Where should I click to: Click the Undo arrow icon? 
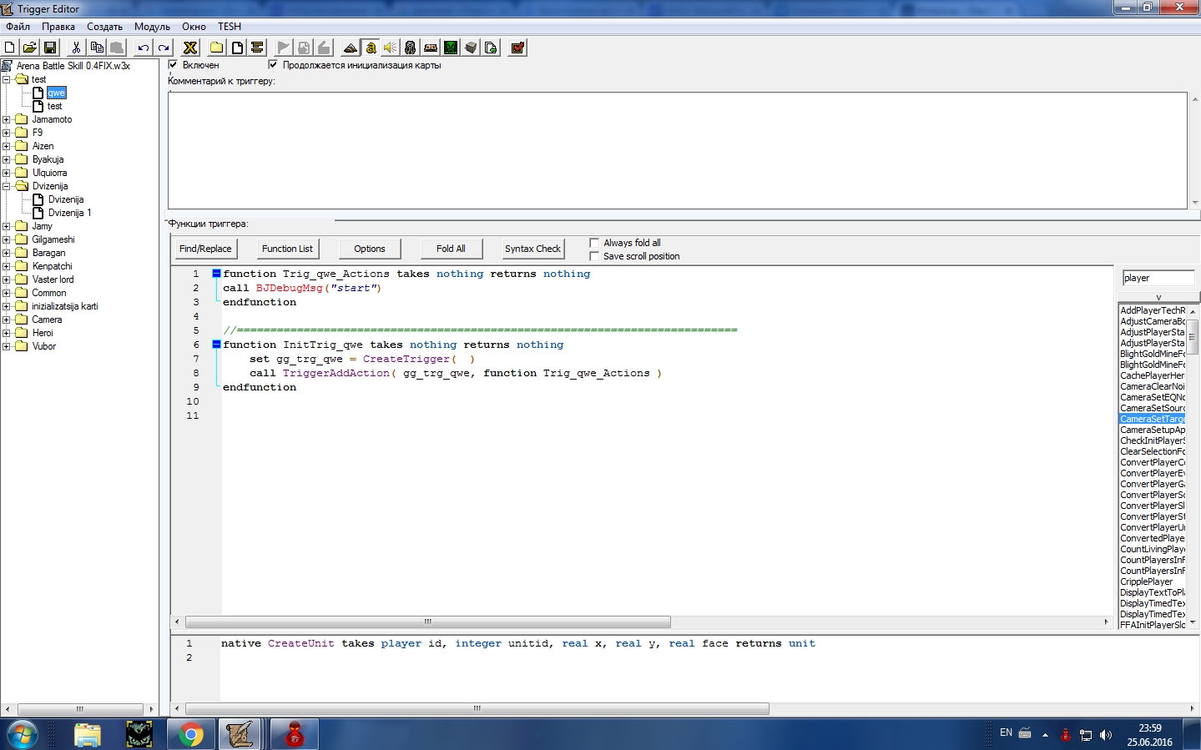point(144,48)
